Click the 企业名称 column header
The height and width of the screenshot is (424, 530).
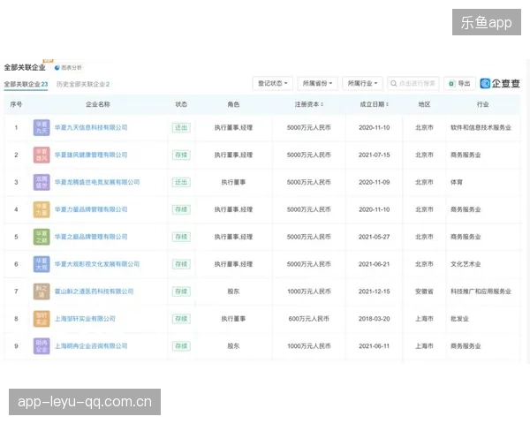(x=98, y=104)
